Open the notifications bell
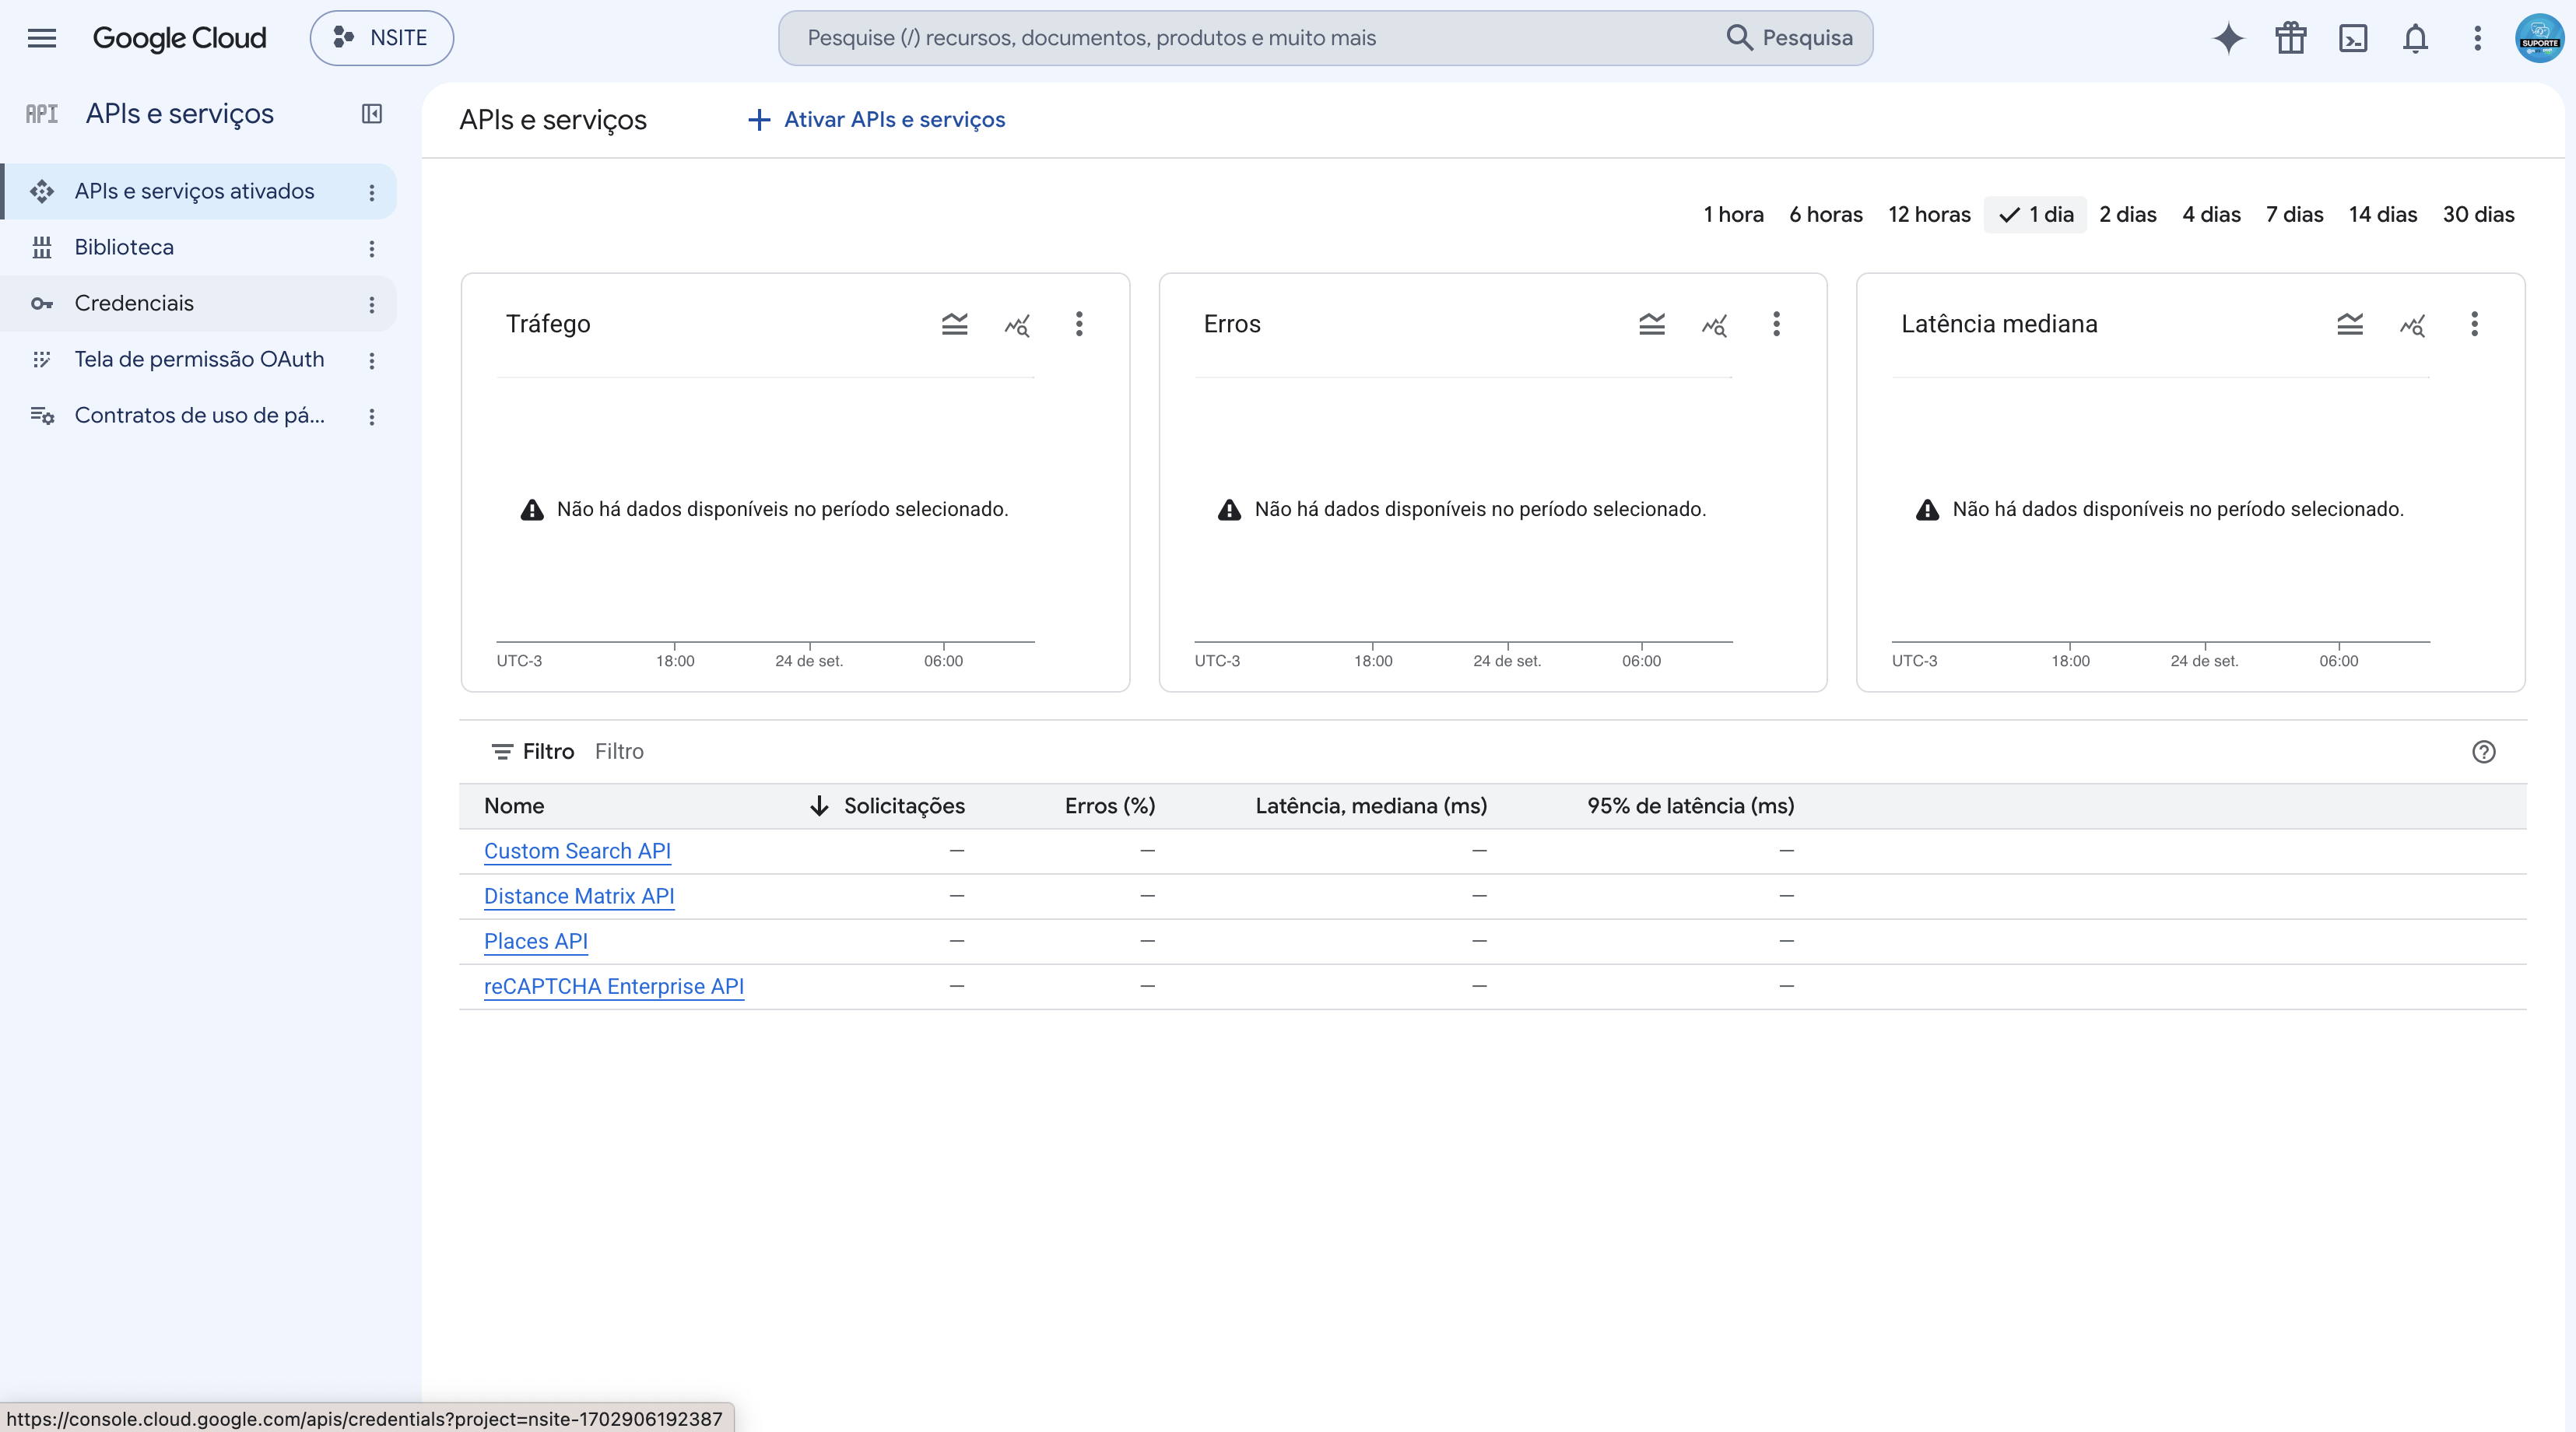 click(2415, 38)
